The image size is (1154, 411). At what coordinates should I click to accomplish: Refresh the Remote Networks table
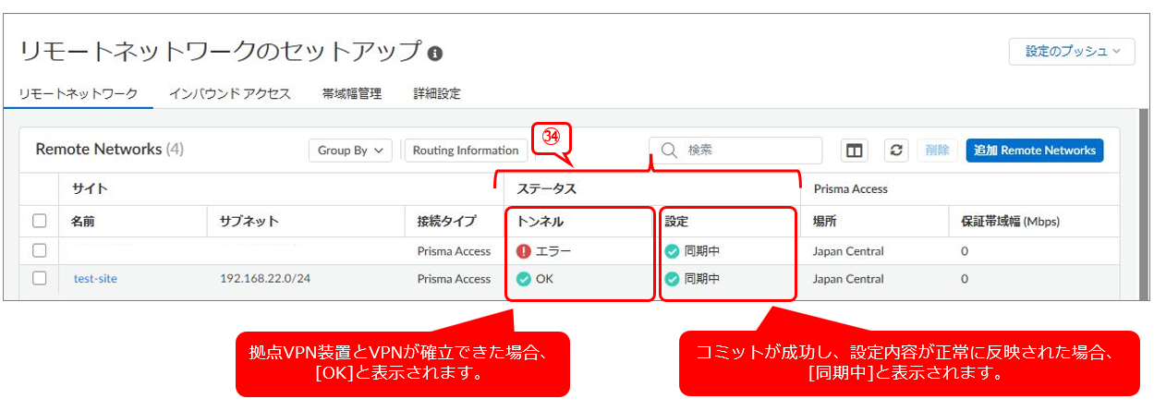coord(894,151)
